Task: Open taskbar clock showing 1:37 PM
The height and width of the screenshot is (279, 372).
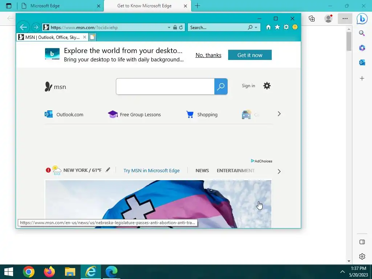Action: [x=359, y=272]
